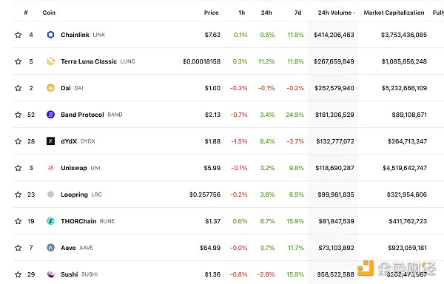
Task: Toggle Aave favorite star
Action: [x=18, y=248]
